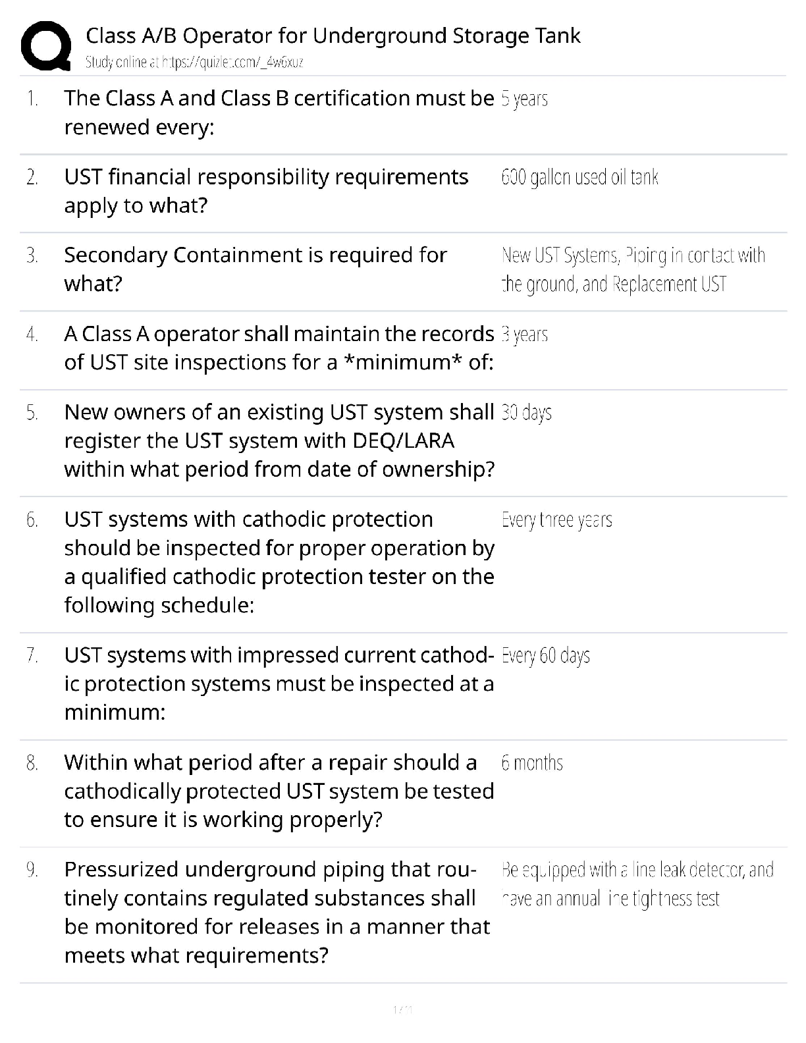Click the Secondary Containment question text
The image size is (806, 1043).
coord(255,269)
